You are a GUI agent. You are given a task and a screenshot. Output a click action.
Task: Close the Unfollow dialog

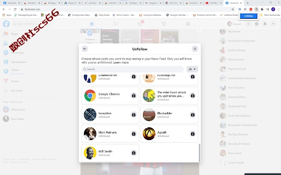[195, 49]
